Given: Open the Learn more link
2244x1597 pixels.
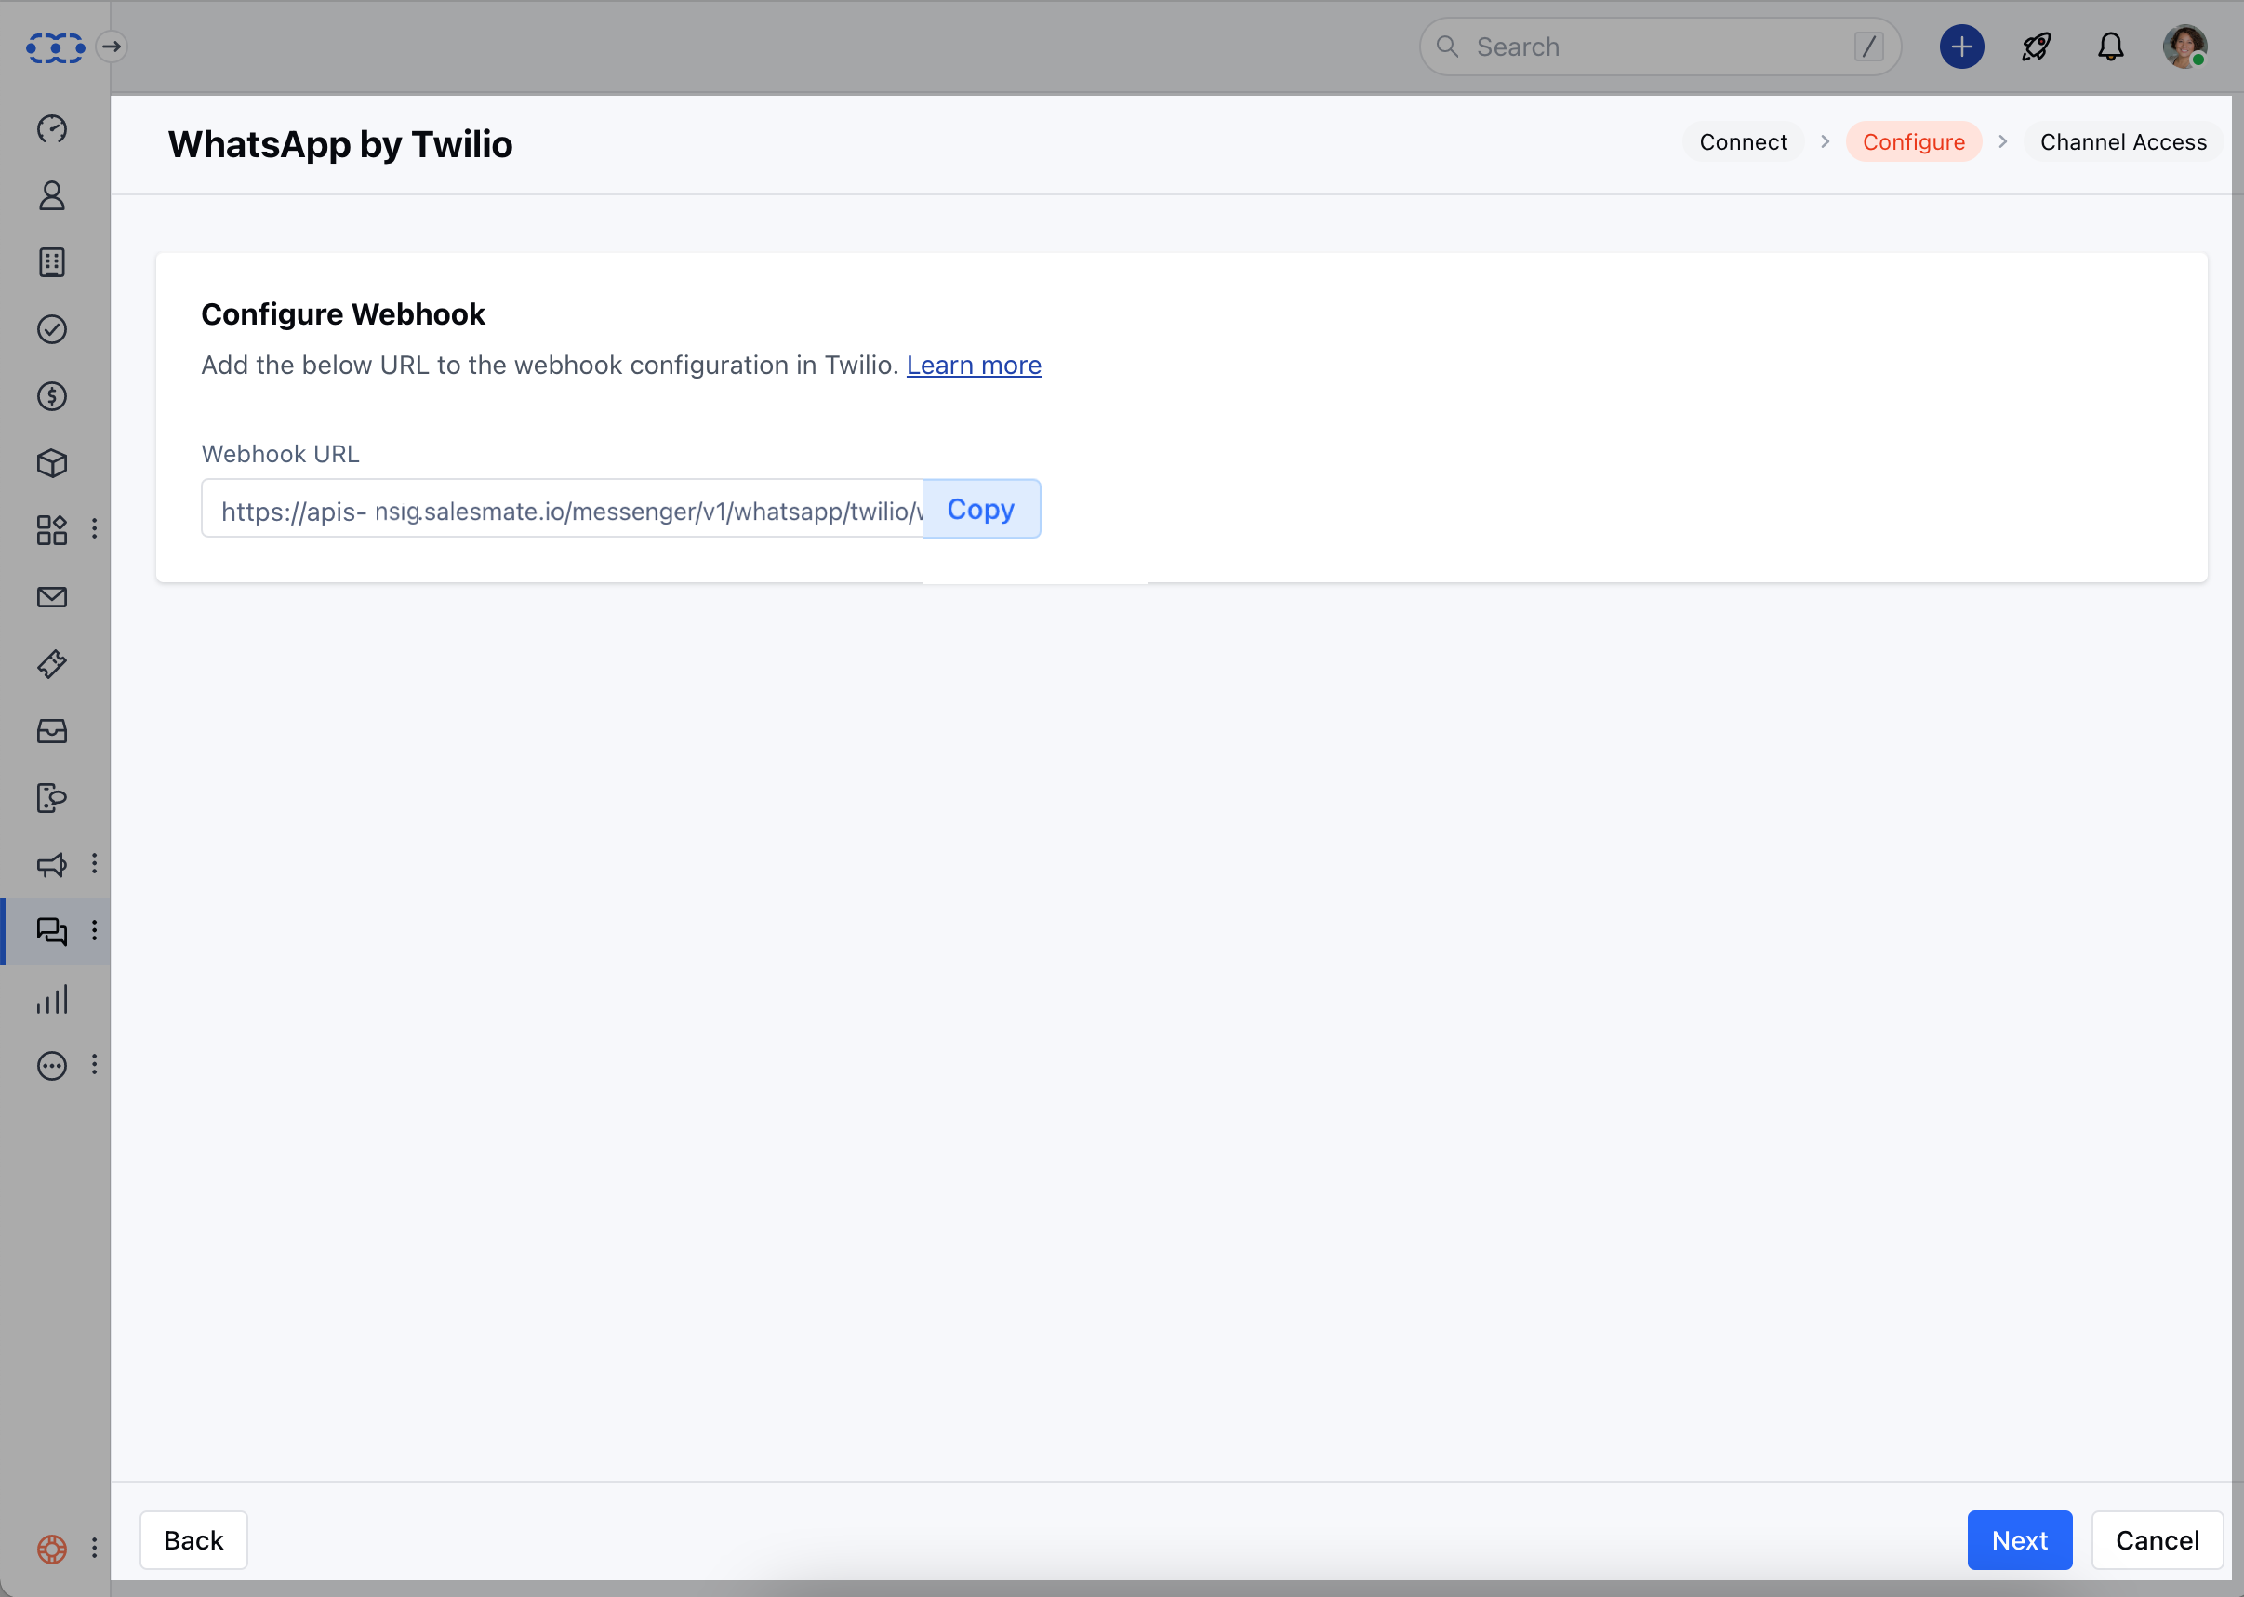Looking at the screenshot, I should click(973, 365).
